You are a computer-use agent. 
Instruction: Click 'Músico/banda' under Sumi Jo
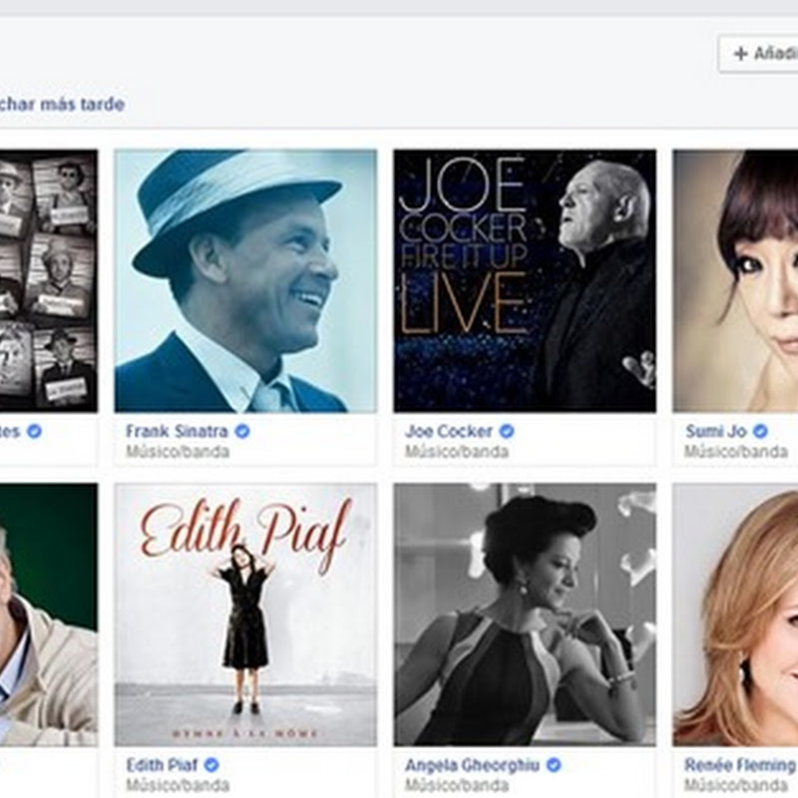pos(736,452)
